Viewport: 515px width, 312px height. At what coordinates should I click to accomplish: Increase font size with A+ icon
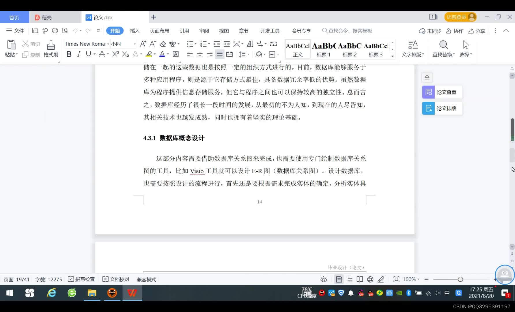click(143, 44)
